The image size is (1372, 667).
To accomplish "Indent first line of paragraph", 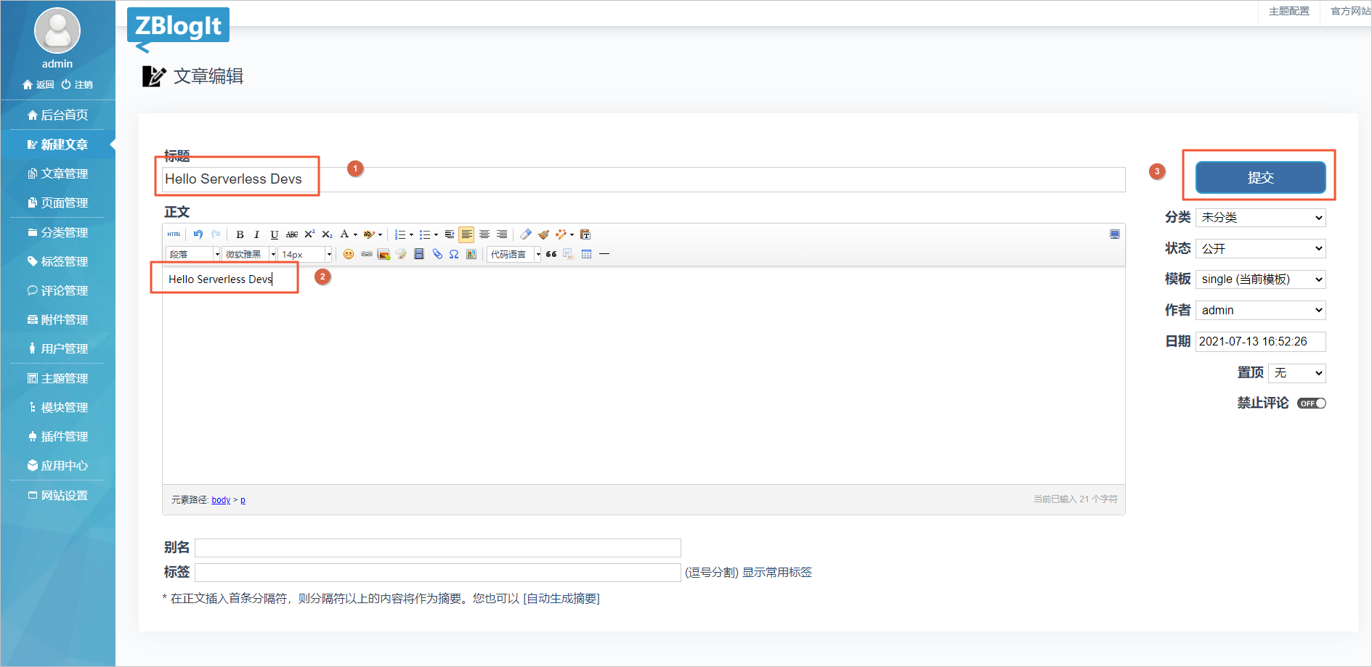I will 450,234.
